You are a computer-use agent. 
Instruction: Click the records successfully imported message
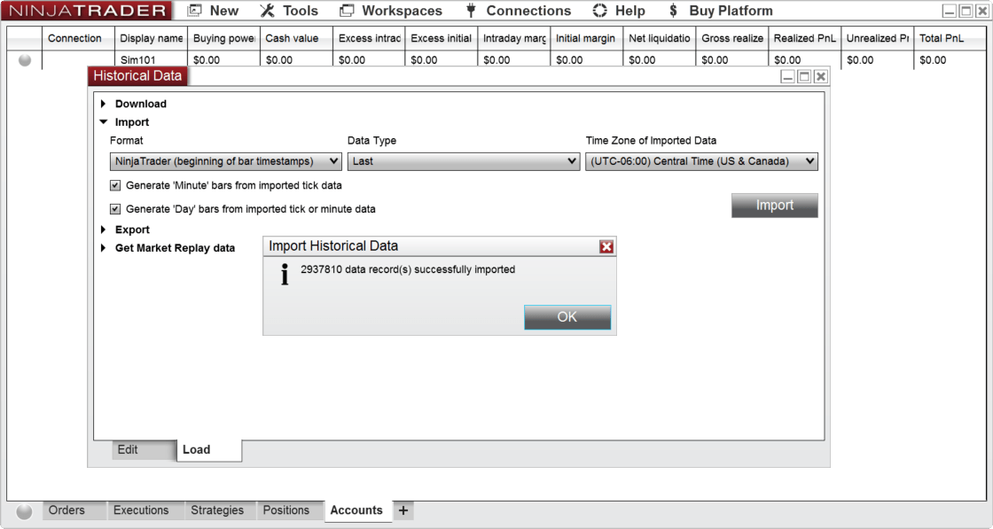[x=408, y=269]
